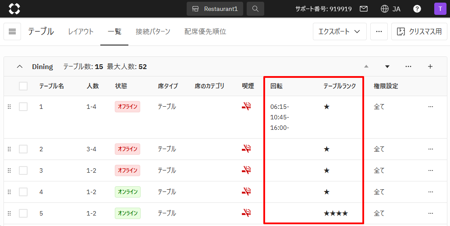The height and width of the screenshot is (226, 450).
Task: Click the 3-4 capacity value
Action: pos(91,149)
